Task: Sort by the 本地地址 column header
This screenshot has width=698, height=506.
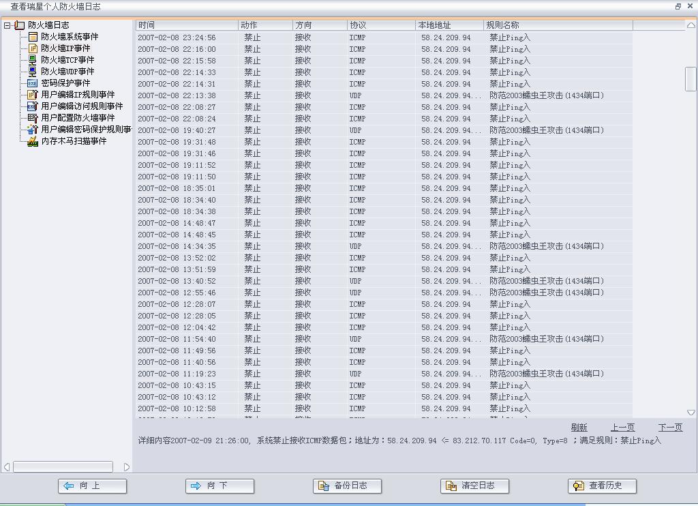Action: tap(450, 25)
